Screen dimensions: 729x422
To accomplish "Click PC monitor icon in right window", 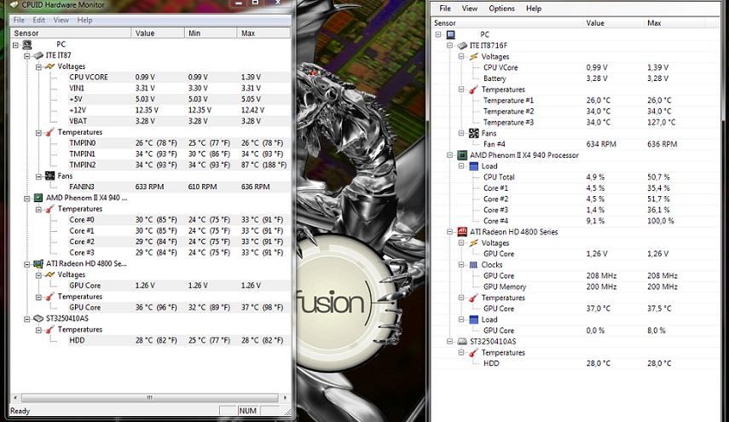I will (x=450, y=34).
